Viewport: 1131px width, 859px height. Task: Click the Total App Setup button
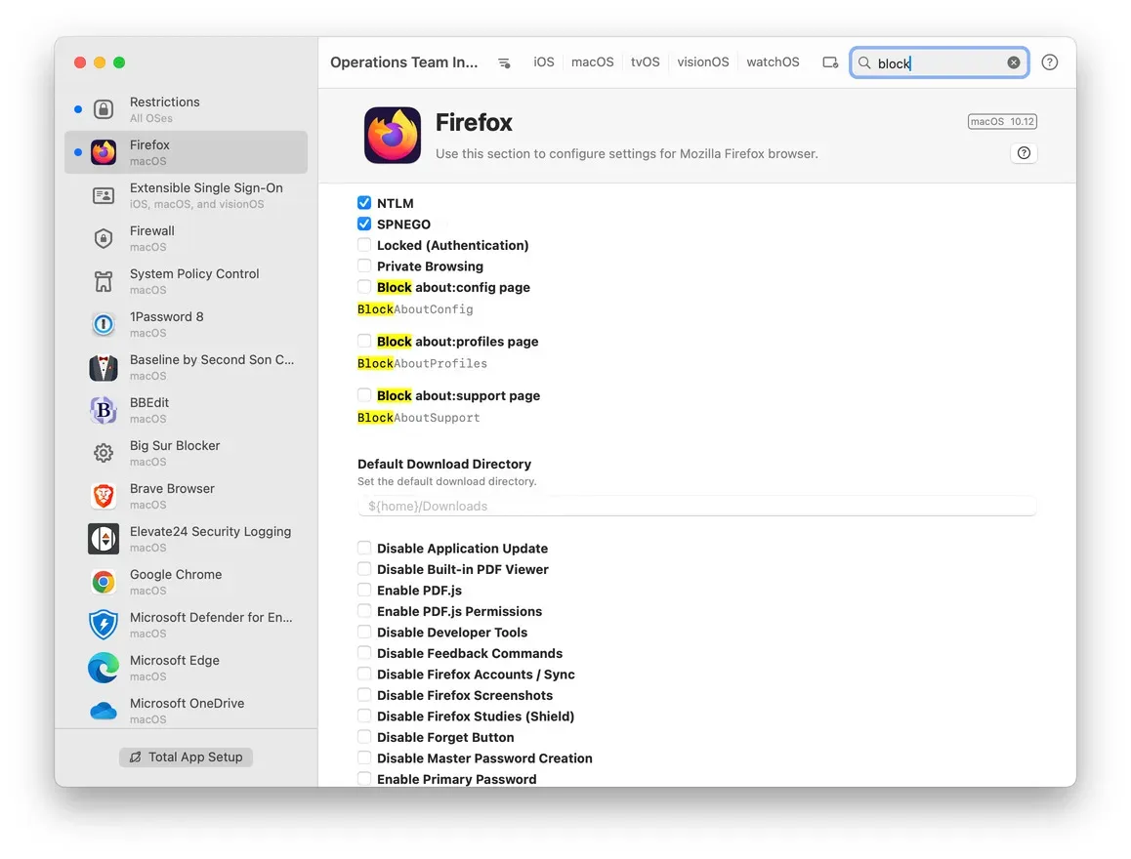186,757
